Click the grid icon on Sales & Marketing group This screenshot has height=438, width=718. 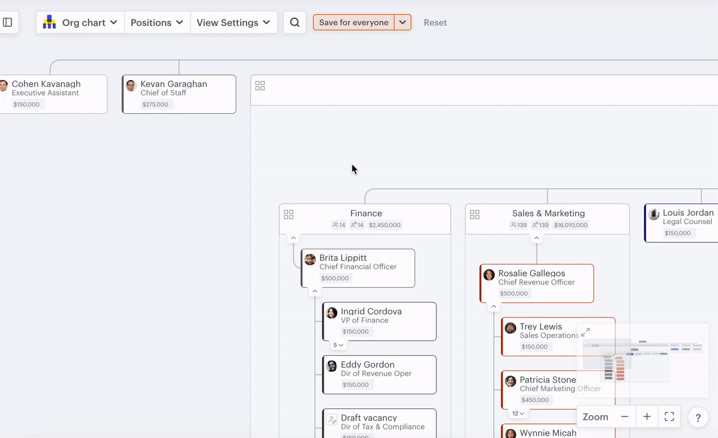pos(475,215)
